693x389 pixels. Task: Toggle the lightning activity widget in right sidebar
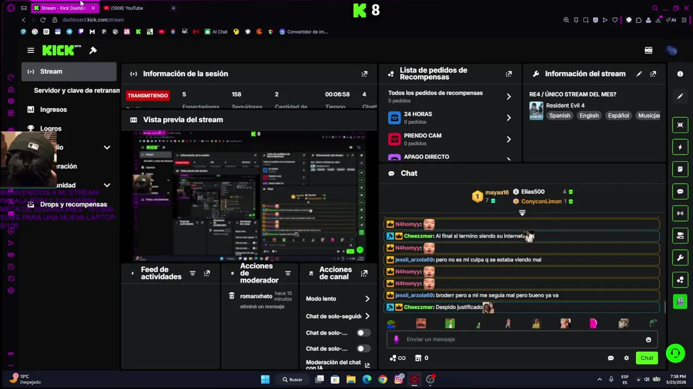pyautogui.click(x=681, y=147)
